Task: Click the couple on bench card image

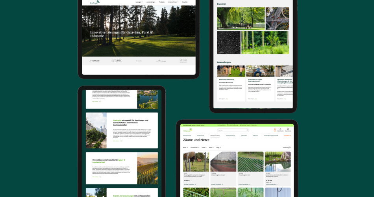Action: [260, 71]
